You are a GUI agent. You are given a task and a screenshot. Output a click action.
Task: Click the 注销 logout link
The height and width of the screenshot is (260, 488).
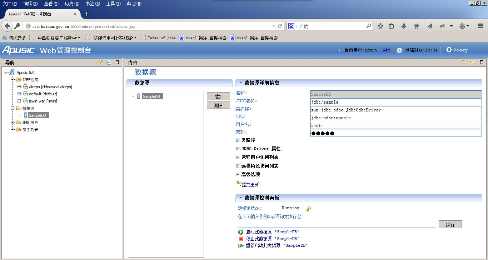coord(386,50)
